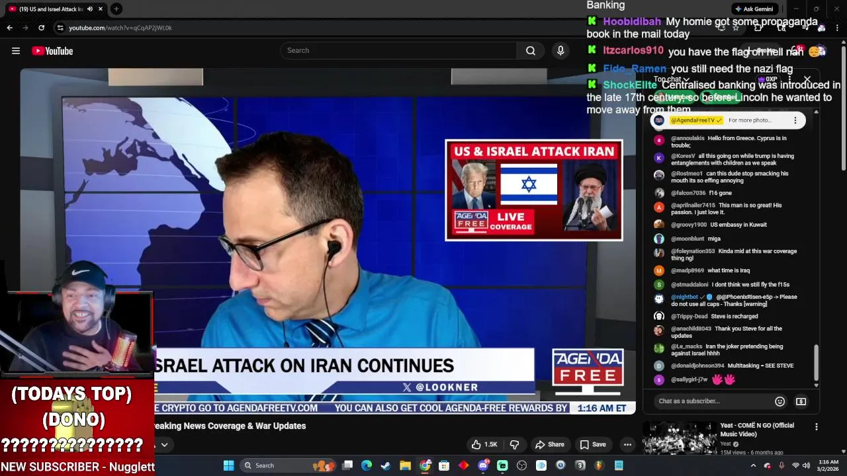Open FL Studio fruit icon in taskbar

(x=599, y=465)
